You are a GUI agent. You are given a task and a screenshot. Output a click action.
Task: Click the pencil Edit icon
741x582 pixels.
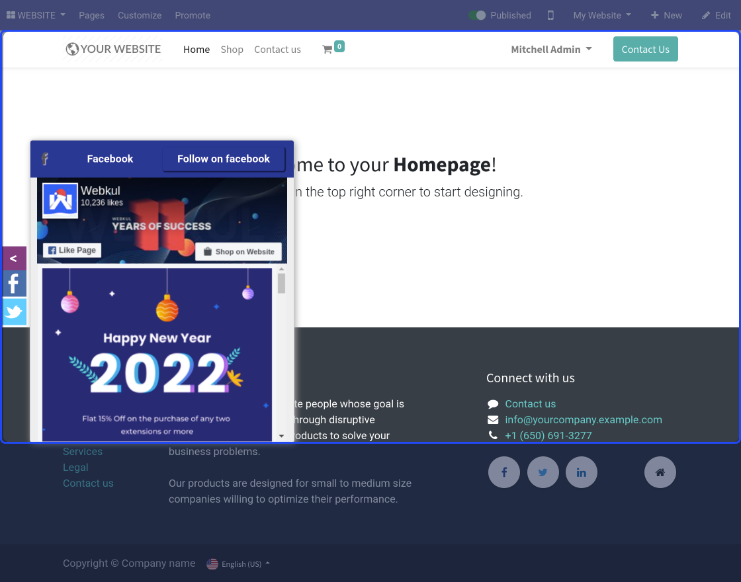coord(705,16)
